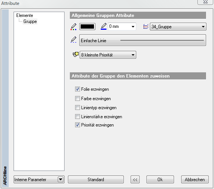This screenshot has height=189, width=214.
Task: Click the vertical ARCHline logo sidebar
Action: (5, 98)
